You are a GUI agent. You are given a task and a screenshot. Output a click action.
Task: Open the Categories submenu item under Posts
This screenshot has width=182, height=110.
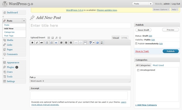[x=9, y=32]
